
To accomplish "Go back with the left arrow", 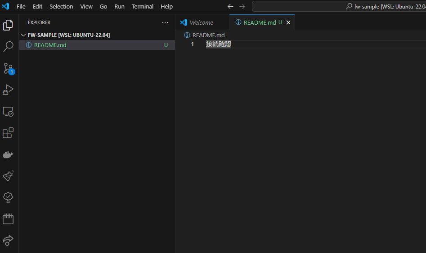I will [230, 6].
